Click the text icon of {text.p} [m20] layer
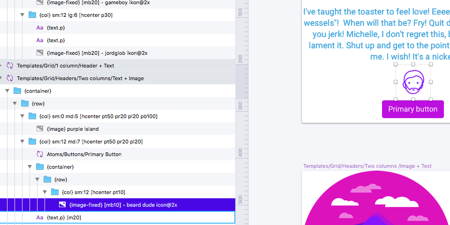 (40, 217)
